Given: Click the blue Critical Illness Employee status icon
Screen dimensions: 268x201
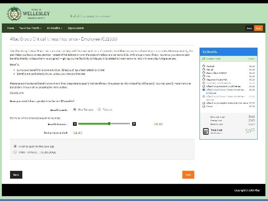Looking at the screenshot, I should [x=204, y=90].
